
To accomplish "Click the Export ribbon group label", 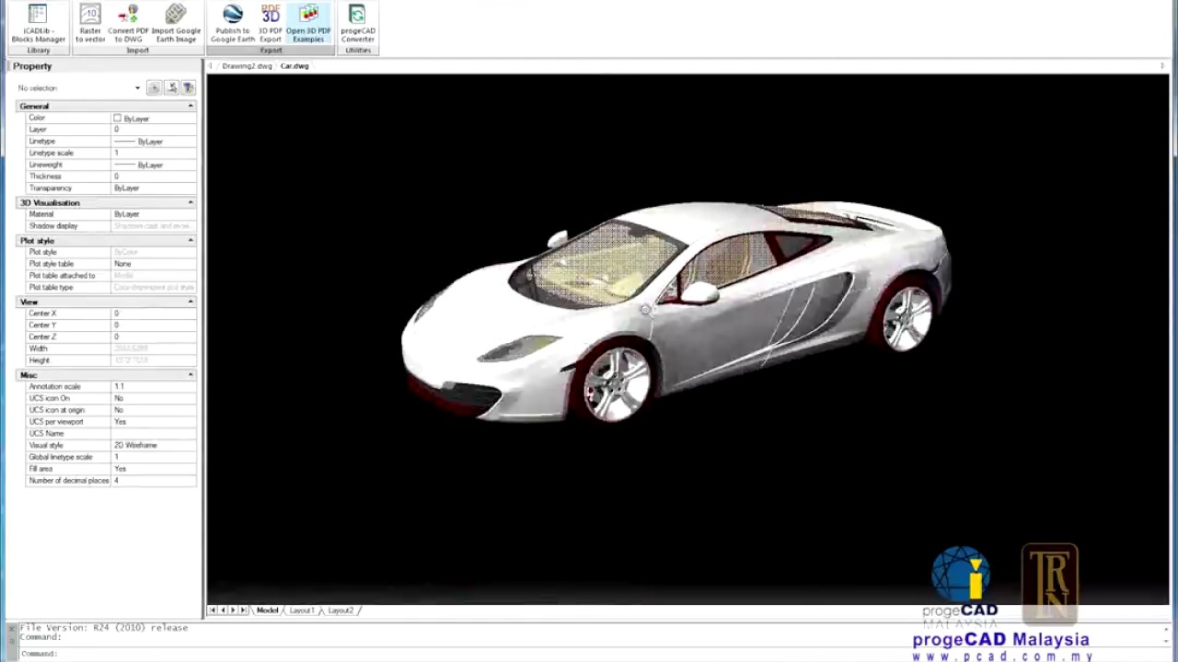I will click(271, 51).
